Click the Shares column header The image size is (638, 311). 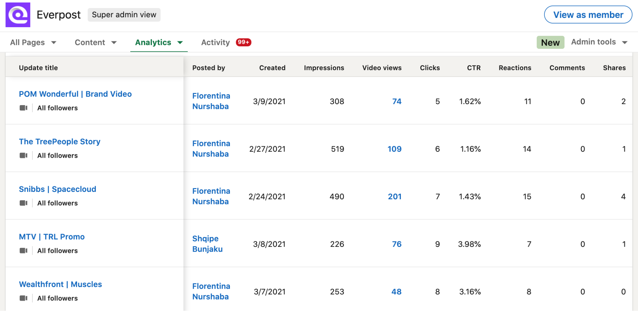coord(614,68)
